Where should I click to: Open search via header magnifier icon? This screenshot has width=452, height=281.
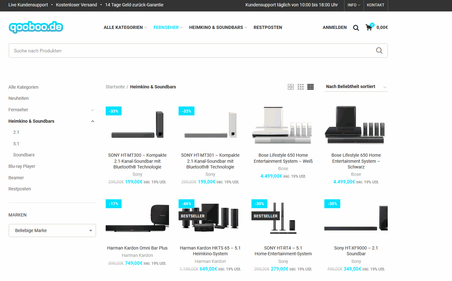(x=356, y=28)
